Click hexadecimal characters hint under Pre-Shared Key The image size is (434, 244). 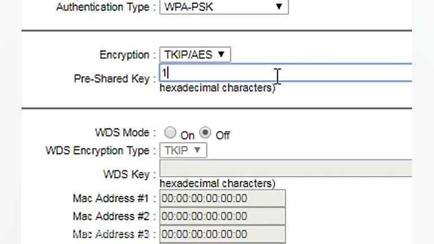[217, 88]
